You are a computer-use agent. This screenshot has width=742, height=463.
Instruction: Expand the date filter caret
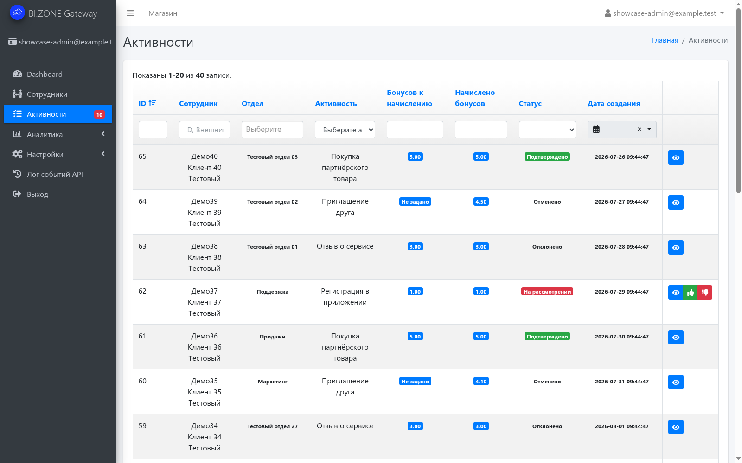(x=649, y=130)
